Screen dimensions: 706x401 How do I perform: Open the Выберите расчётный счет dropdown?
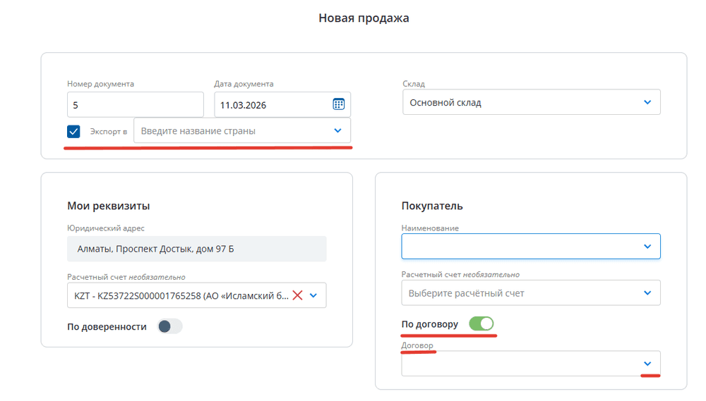522,293
